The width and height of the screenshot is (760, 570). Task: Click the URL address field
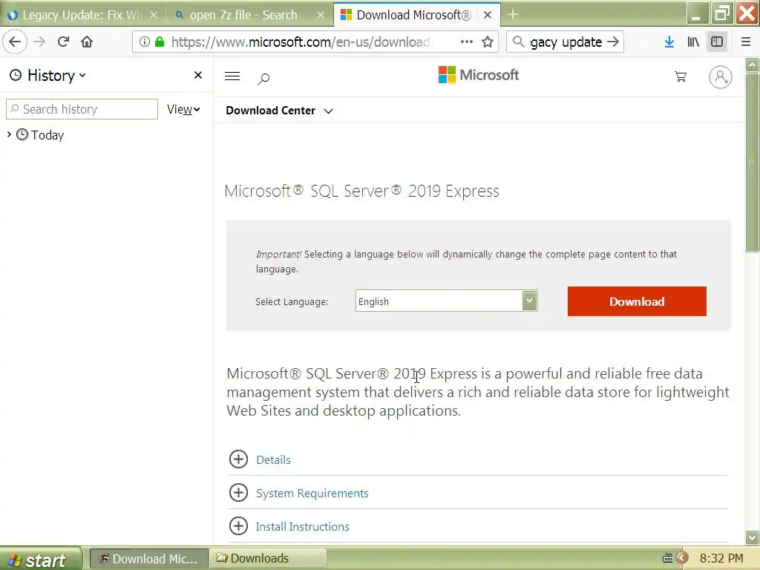point(301,42)
